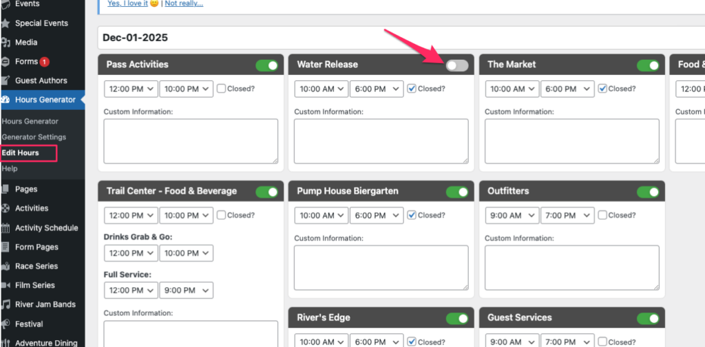Check Closed box for Pass Activities
Viewport: 705px width, 347px height.
pos(221,89)
